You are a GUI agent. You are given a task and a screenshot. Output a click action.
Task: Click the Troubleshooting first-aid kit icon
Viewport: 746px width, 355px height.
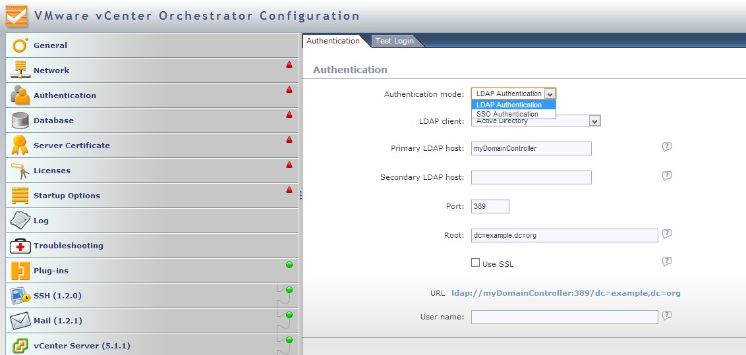(20, 246)
